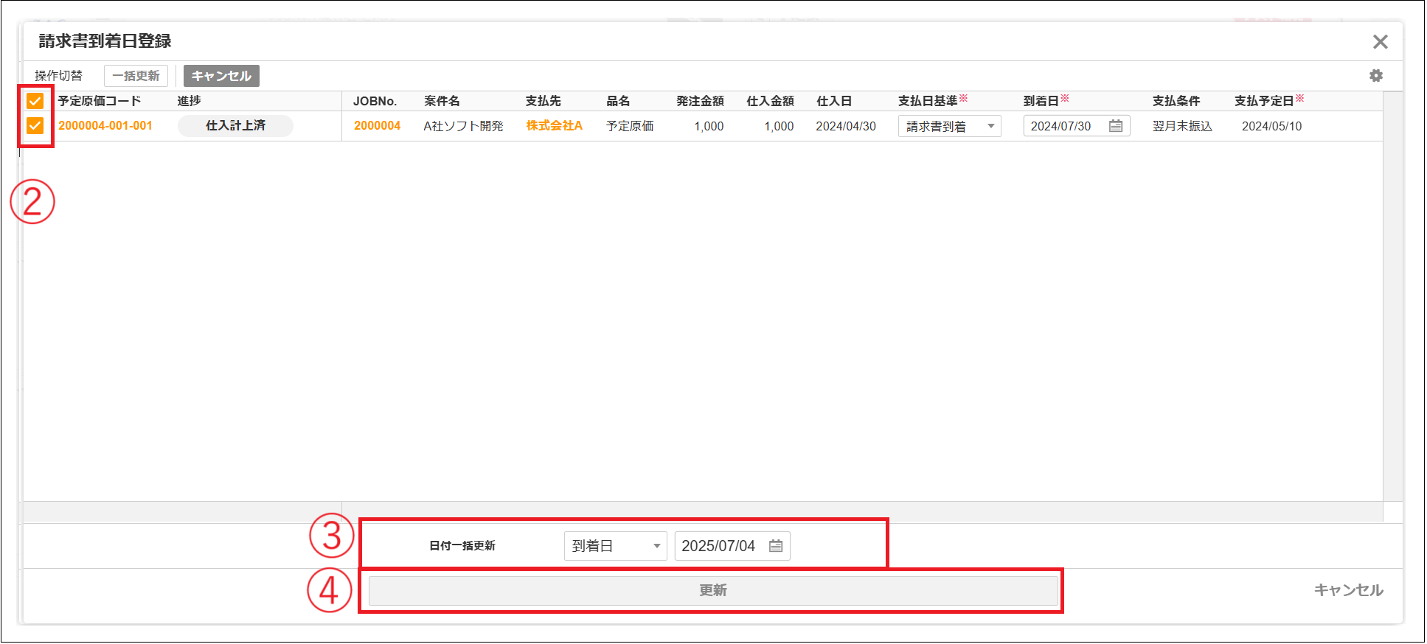Click bottom-right キャンセル text button
1427x644 pixels.
pyautogui.click(x=1347, y=590)
